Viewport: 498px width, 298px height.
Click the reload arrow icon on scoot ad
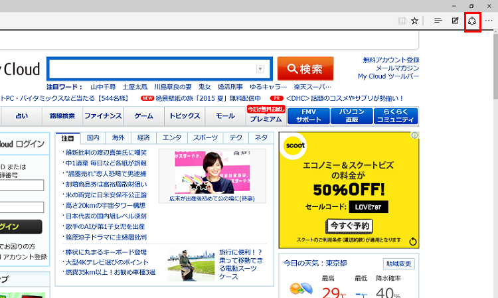413,242
